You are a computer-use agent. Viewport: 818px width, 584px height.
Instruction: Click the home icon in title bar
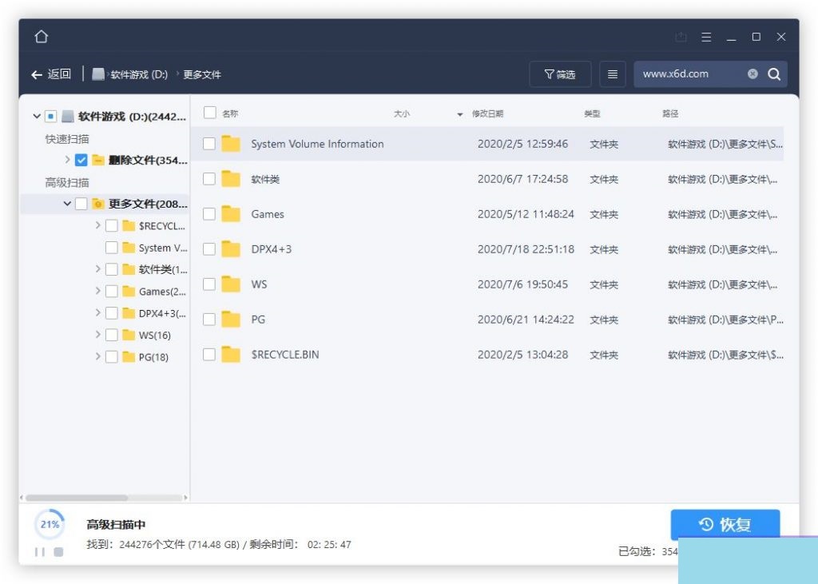(x=41, y=36)
